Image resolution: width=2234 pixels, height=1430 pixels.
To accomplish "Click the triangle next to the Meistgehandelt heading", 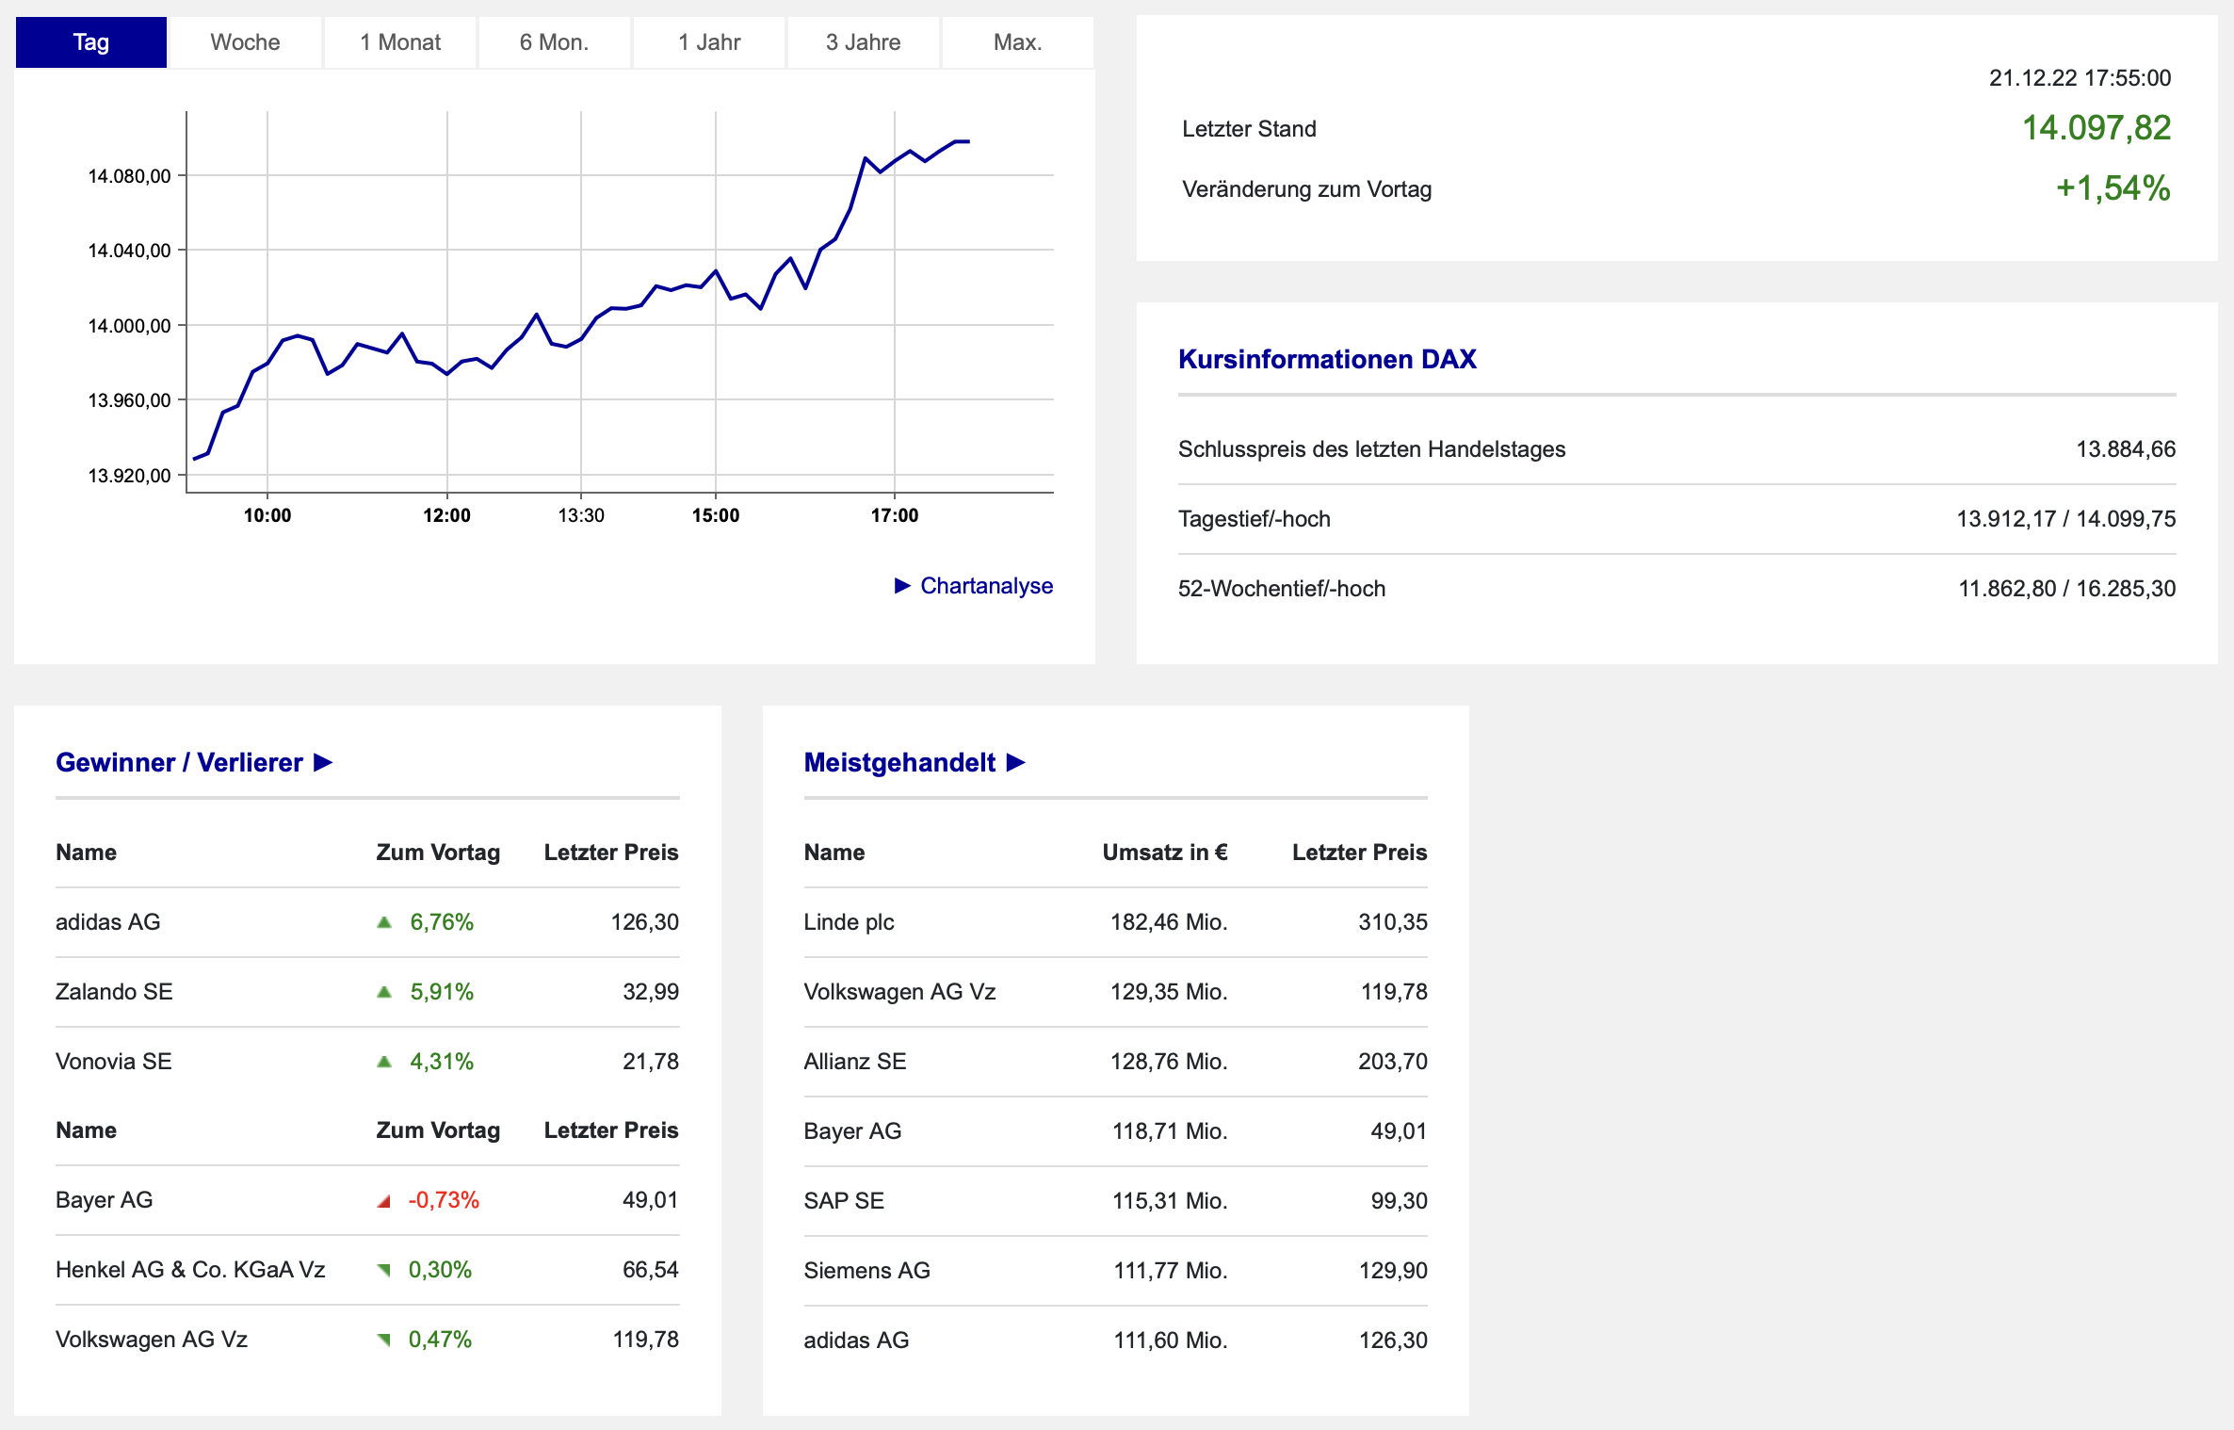I will click(1015, 762).
